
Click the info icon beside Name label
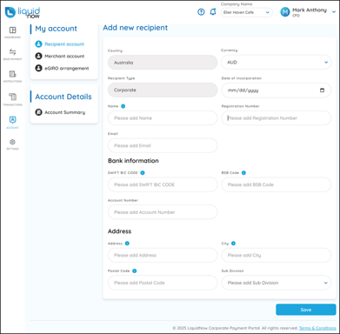coord(123,106)
